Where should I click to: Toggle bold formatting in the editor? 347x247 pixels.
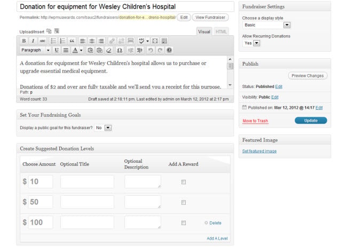[x=24, y=41]
